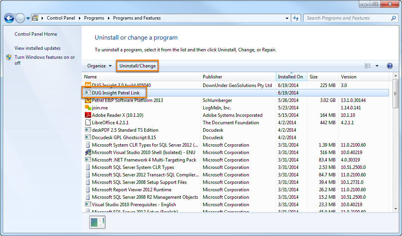This screenshot has width=402, height=236.
Task: Click the 5/23/2014 install date cell
Action: pos(288,108)
